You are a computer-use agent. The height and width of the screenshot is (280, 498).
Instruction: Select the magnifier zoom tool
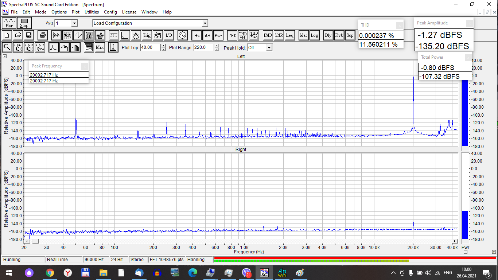tap(7, 47)
